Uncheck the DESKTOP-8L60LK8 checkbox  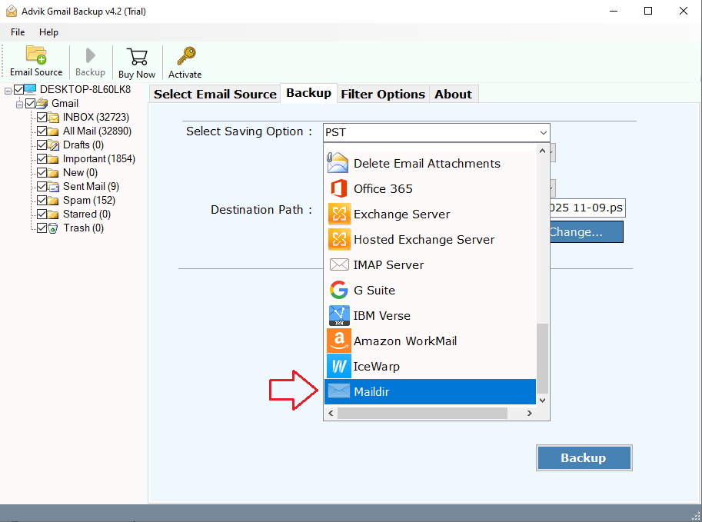pos(18,89)
